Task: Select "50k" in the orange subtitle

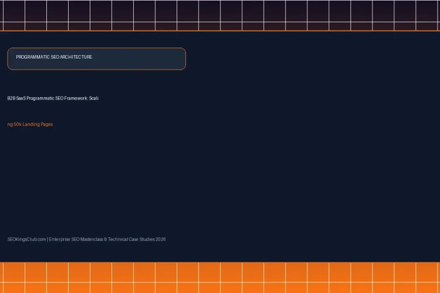Action: (x=18, y=124)
